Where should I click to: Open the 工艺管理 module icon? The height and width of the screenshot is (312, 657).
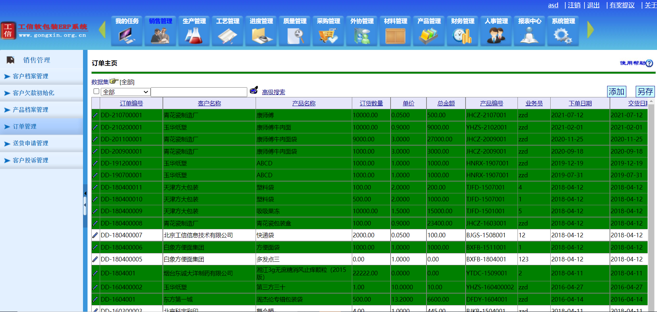click(x=227, y=31)
